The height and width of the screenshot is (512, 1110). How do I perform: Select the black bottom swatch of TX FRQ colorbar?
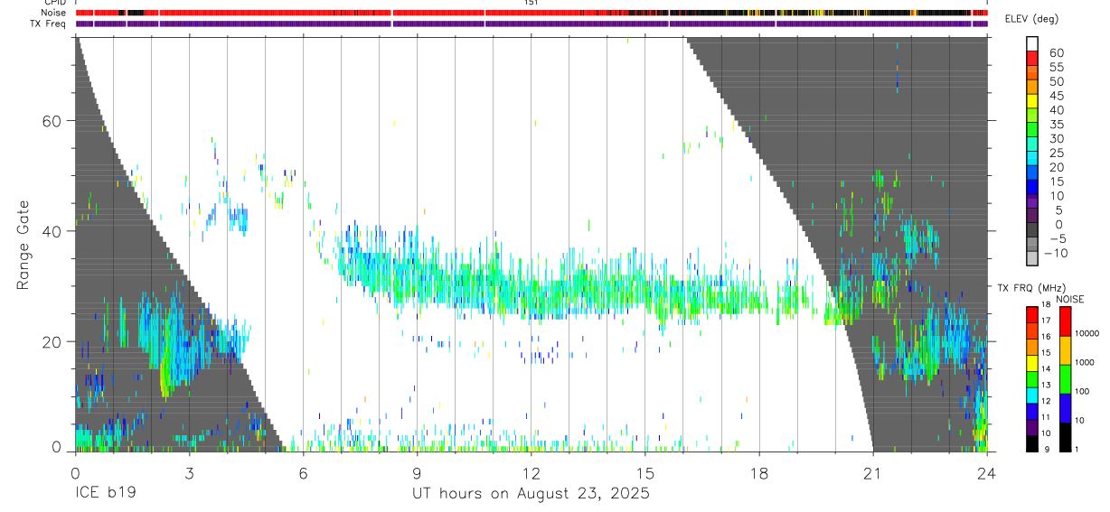[x=1032, y=443]
